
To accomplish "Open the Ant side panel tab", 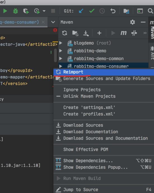I will point(152,53).
